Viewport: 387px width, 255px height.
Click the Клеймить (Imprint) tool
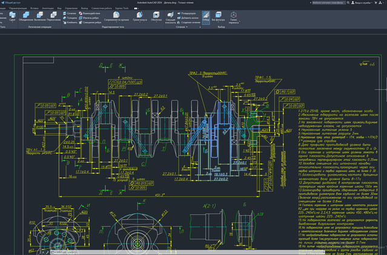[x=70, y=22]
